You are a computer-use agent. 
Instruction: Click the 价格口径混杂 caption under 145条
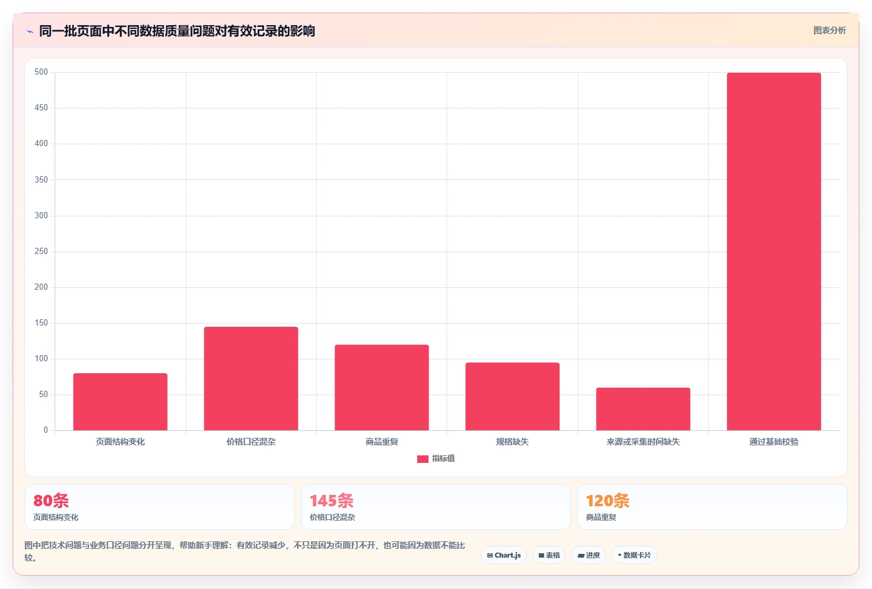(332, 517)
